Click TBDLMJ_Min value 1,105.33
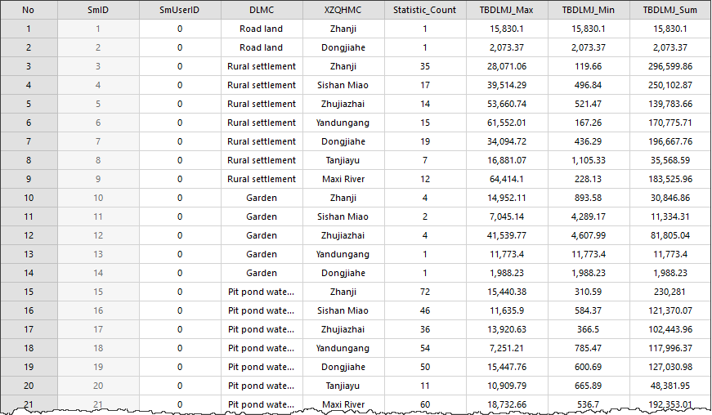Screen dimensions: 712x415 [589, 160]
